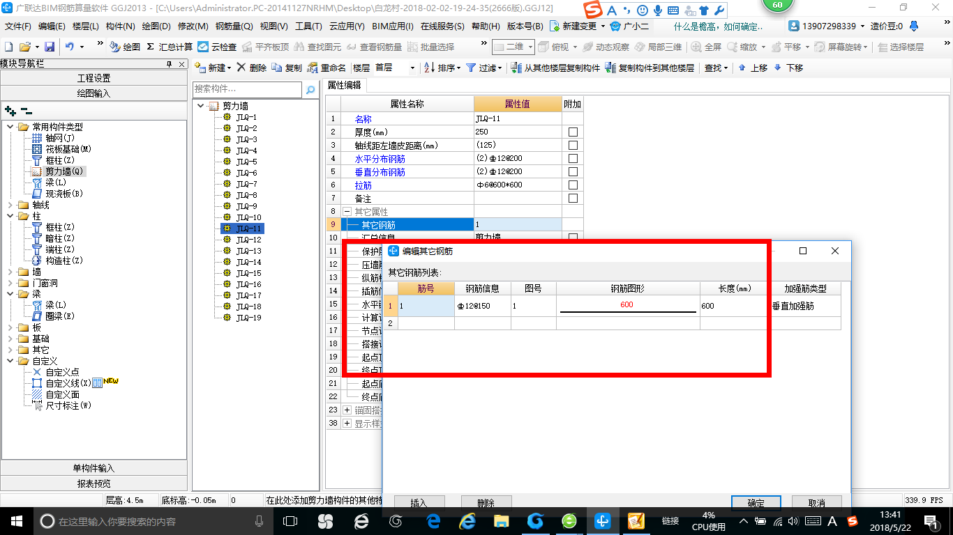
Task: Open the 文件(F) menu
Action: [18, 26]
